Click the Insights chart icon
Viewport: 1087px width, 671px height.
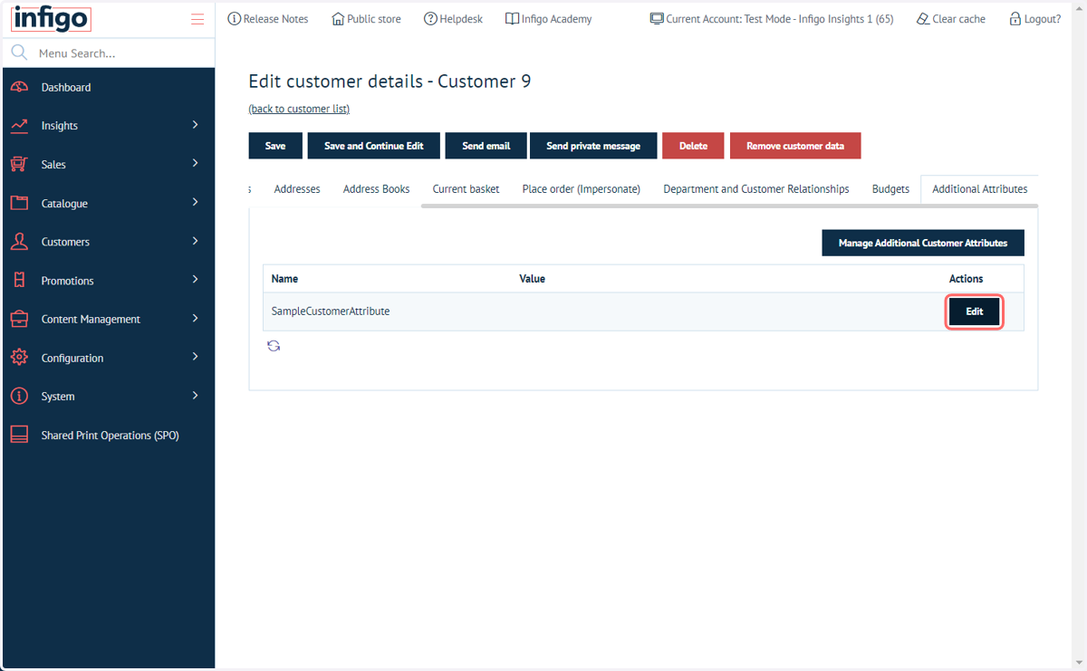[19, 126]
